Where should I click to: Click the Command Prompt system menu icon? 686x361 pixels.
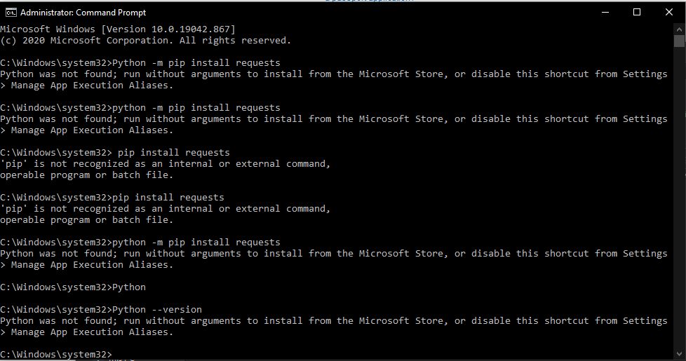pos(11,13)
